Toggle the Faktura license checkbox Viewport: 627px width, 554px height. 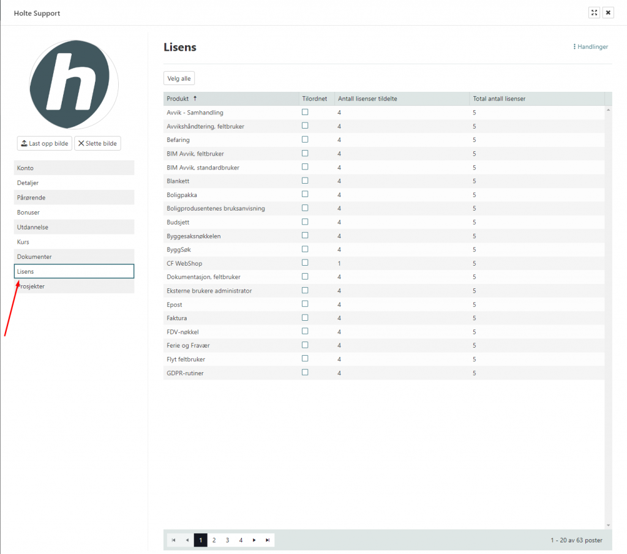[x=305, y=318]
